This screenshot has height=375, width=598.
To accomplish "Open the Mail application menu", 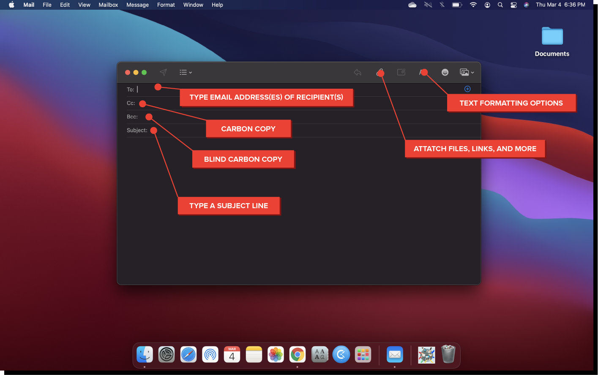I will (29, 5).
